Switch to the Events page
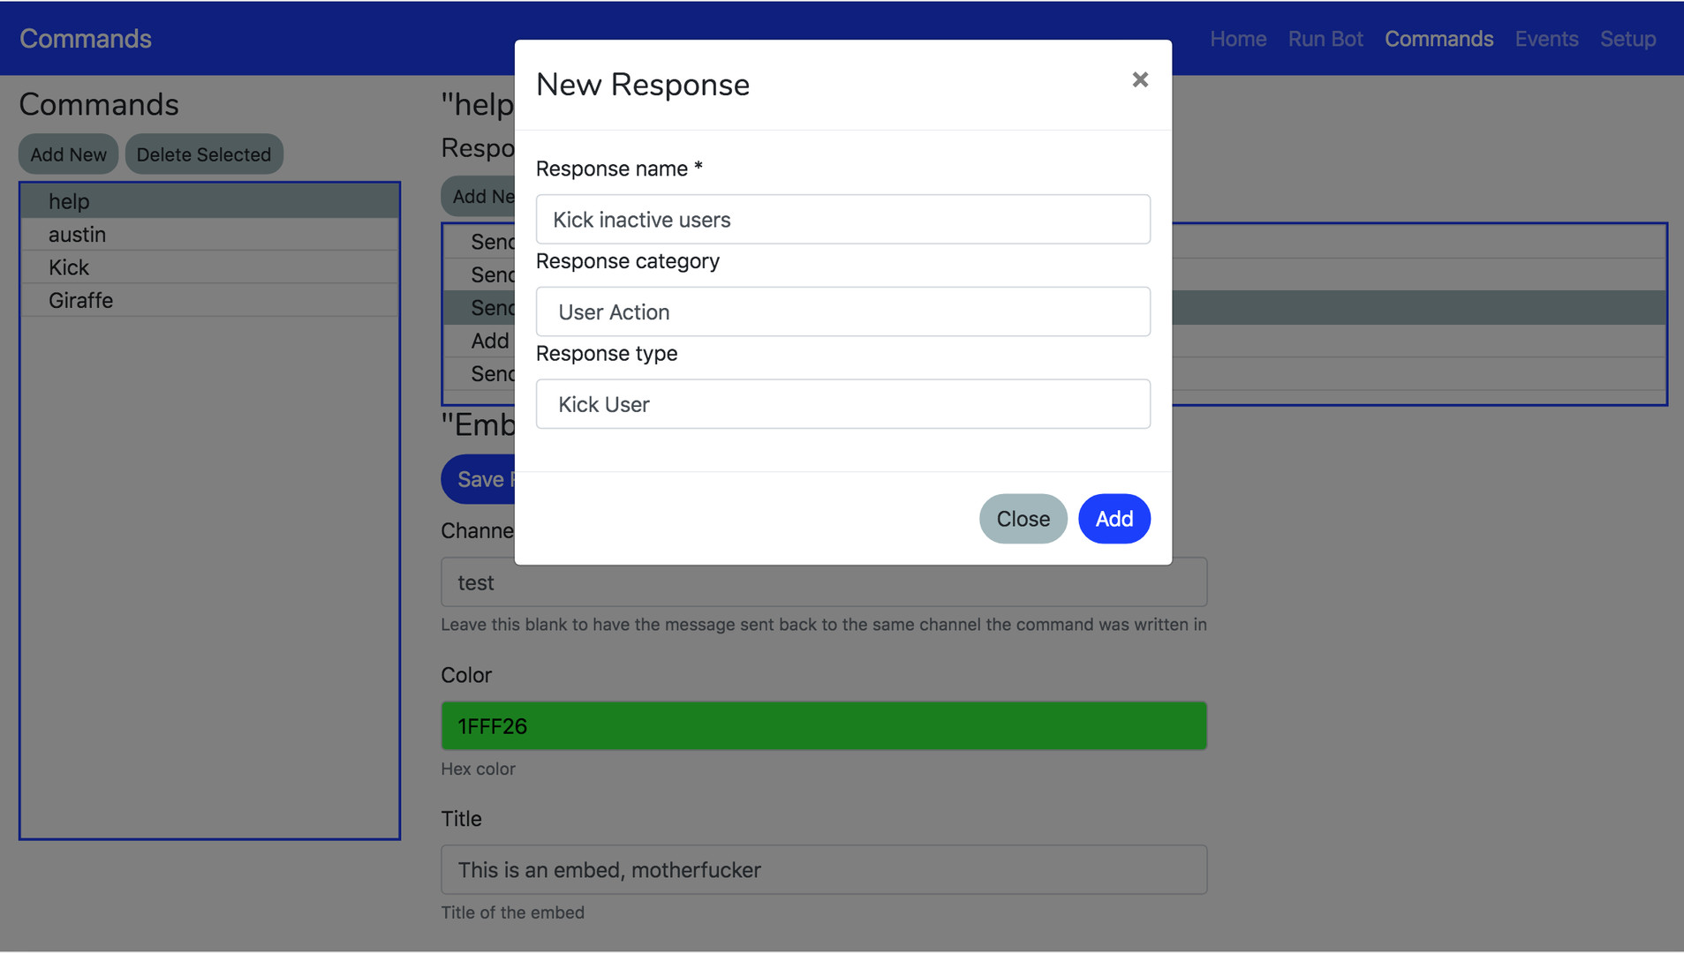Viewport: 1684px width, 953px height. [1545, 39]
